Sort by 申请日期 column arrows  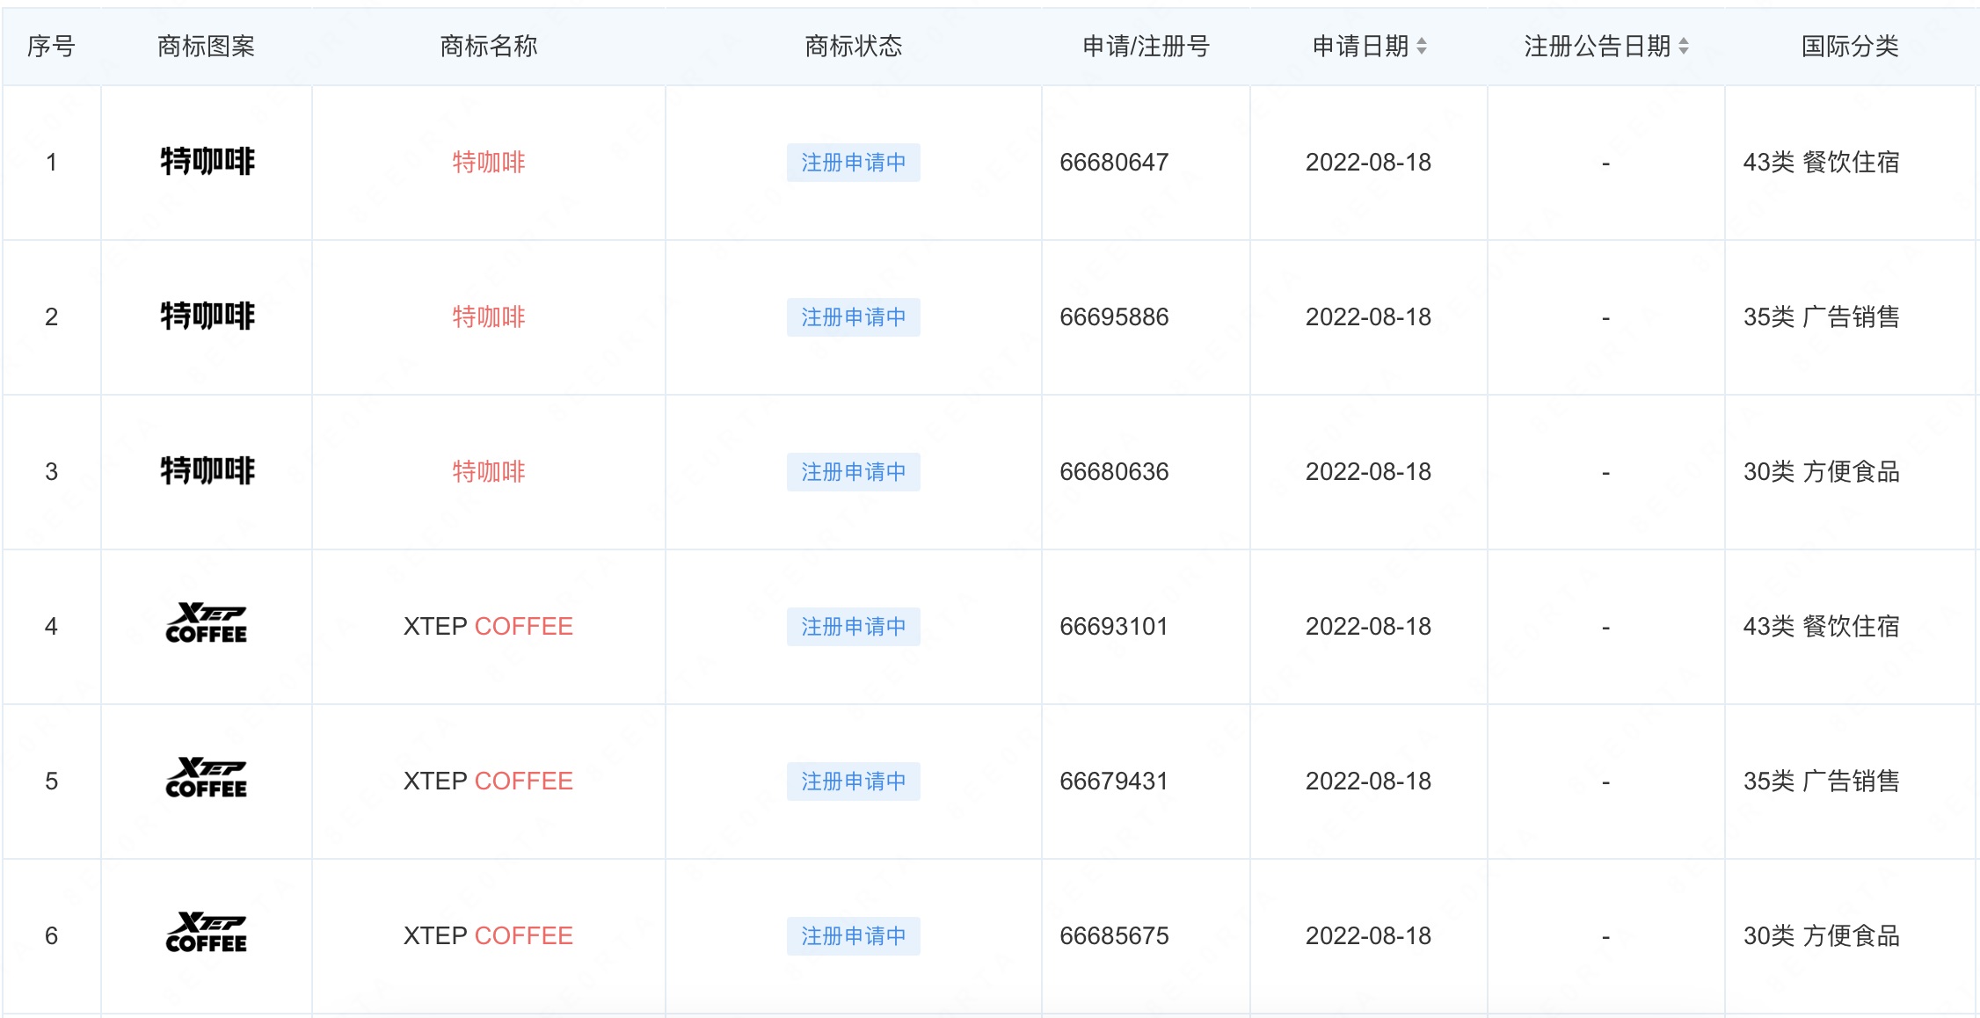(x=1421, y=47)
